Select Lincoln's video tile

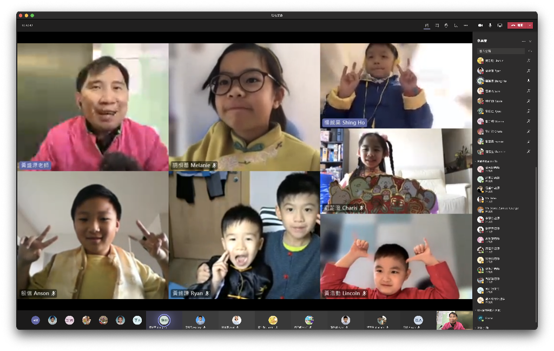pyautogui.click(x=396, y=257)
